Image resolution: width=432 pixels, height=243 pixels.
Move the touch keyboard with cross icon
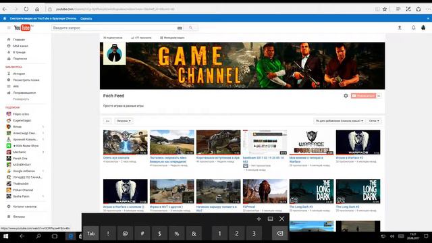pyautogui.click(x=259, y=219)
